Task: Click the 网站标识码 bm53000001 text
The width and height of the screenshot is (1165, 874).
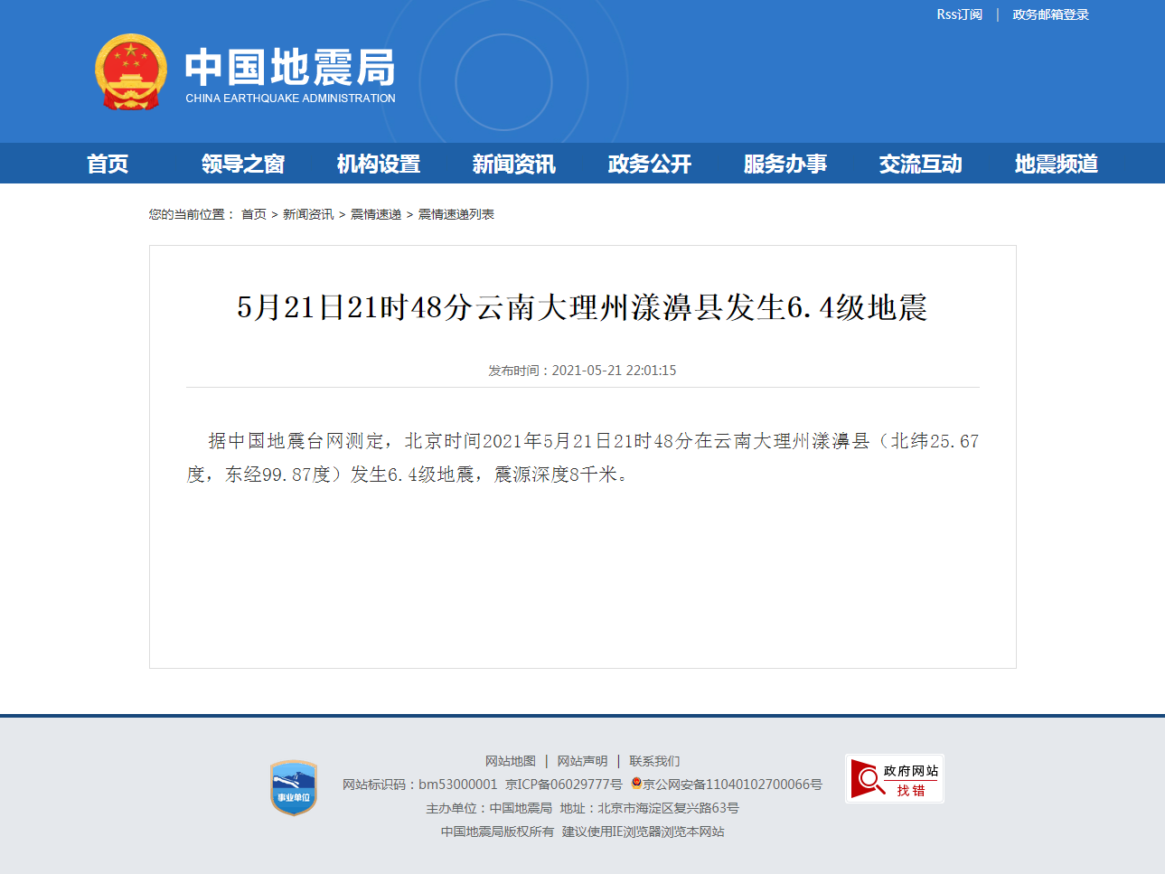Action: [x=420, y=785]
